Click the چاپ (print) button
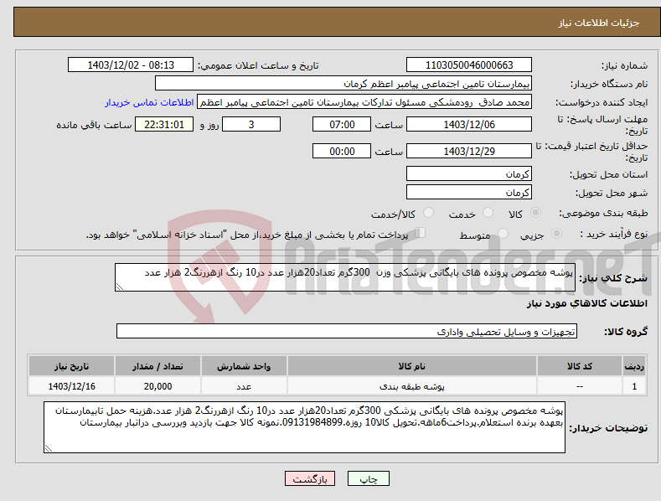 (x=368, y=478)
